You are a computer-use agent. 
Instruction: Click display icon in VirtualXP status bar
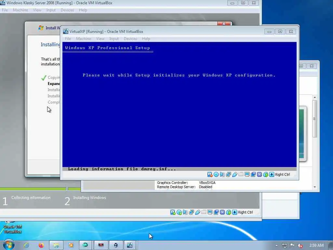pyautogui.click(x=247, y=174)
